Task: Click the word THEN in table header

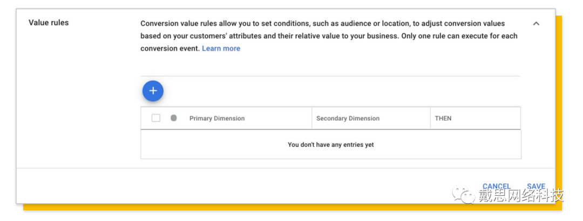Action: click(443, 118)
